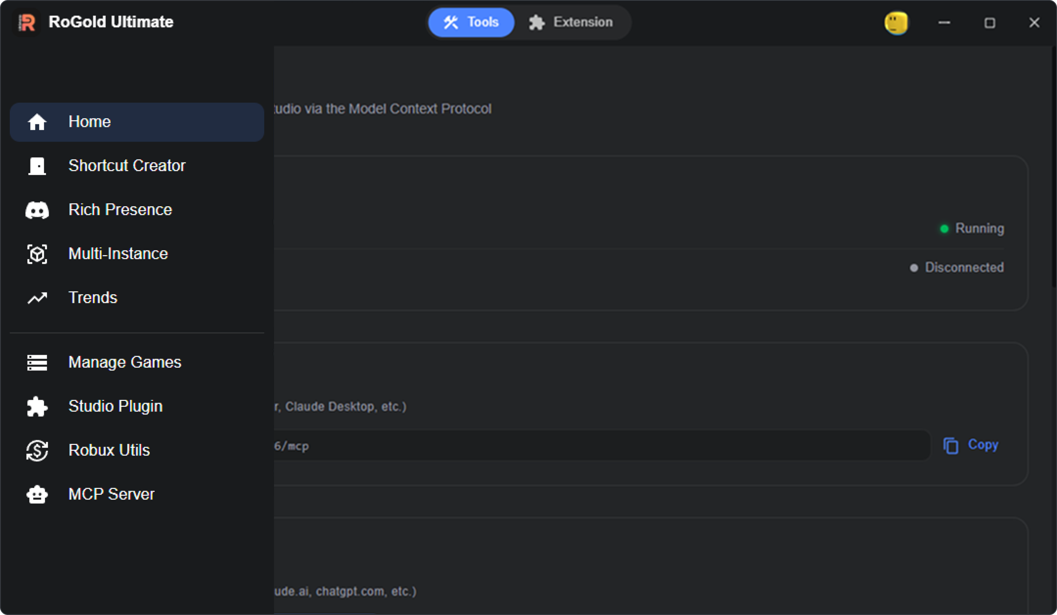Click the RoGold Ultimate logo icon
Viewport: 1057px width, 615px height.
click(26, 22)
